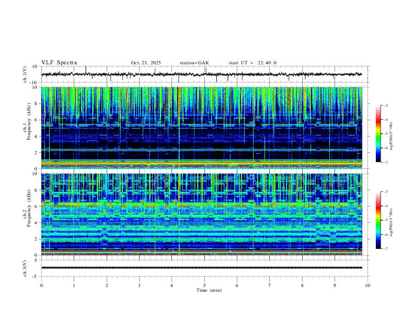Click the ch.1 spectrogram panel
Image resolution: width=414 pixels, height=320 pixels.
coord(202,128)
